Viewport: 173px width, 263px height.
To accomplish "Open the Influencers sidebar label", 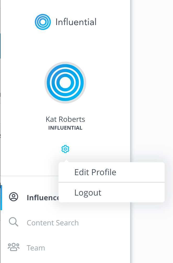I will point(43,198).
